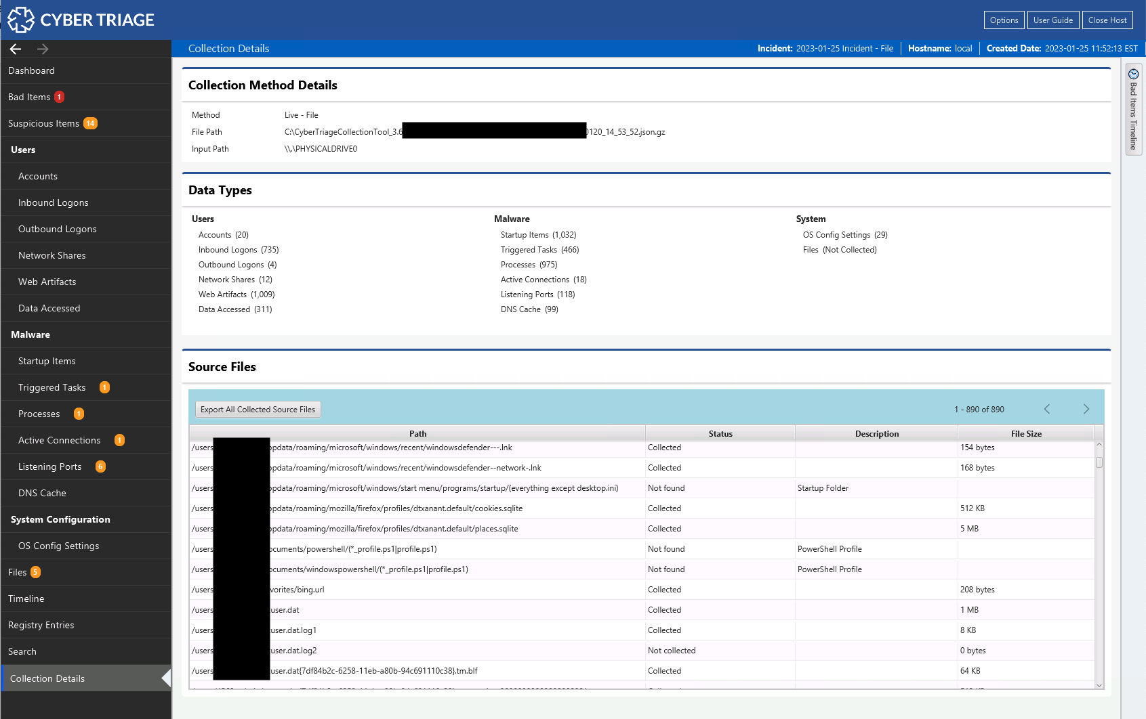Screen dimensions: 1146x719
Task: Open Suspicious Items in the sidebar
Action: (x=86, y=123)
